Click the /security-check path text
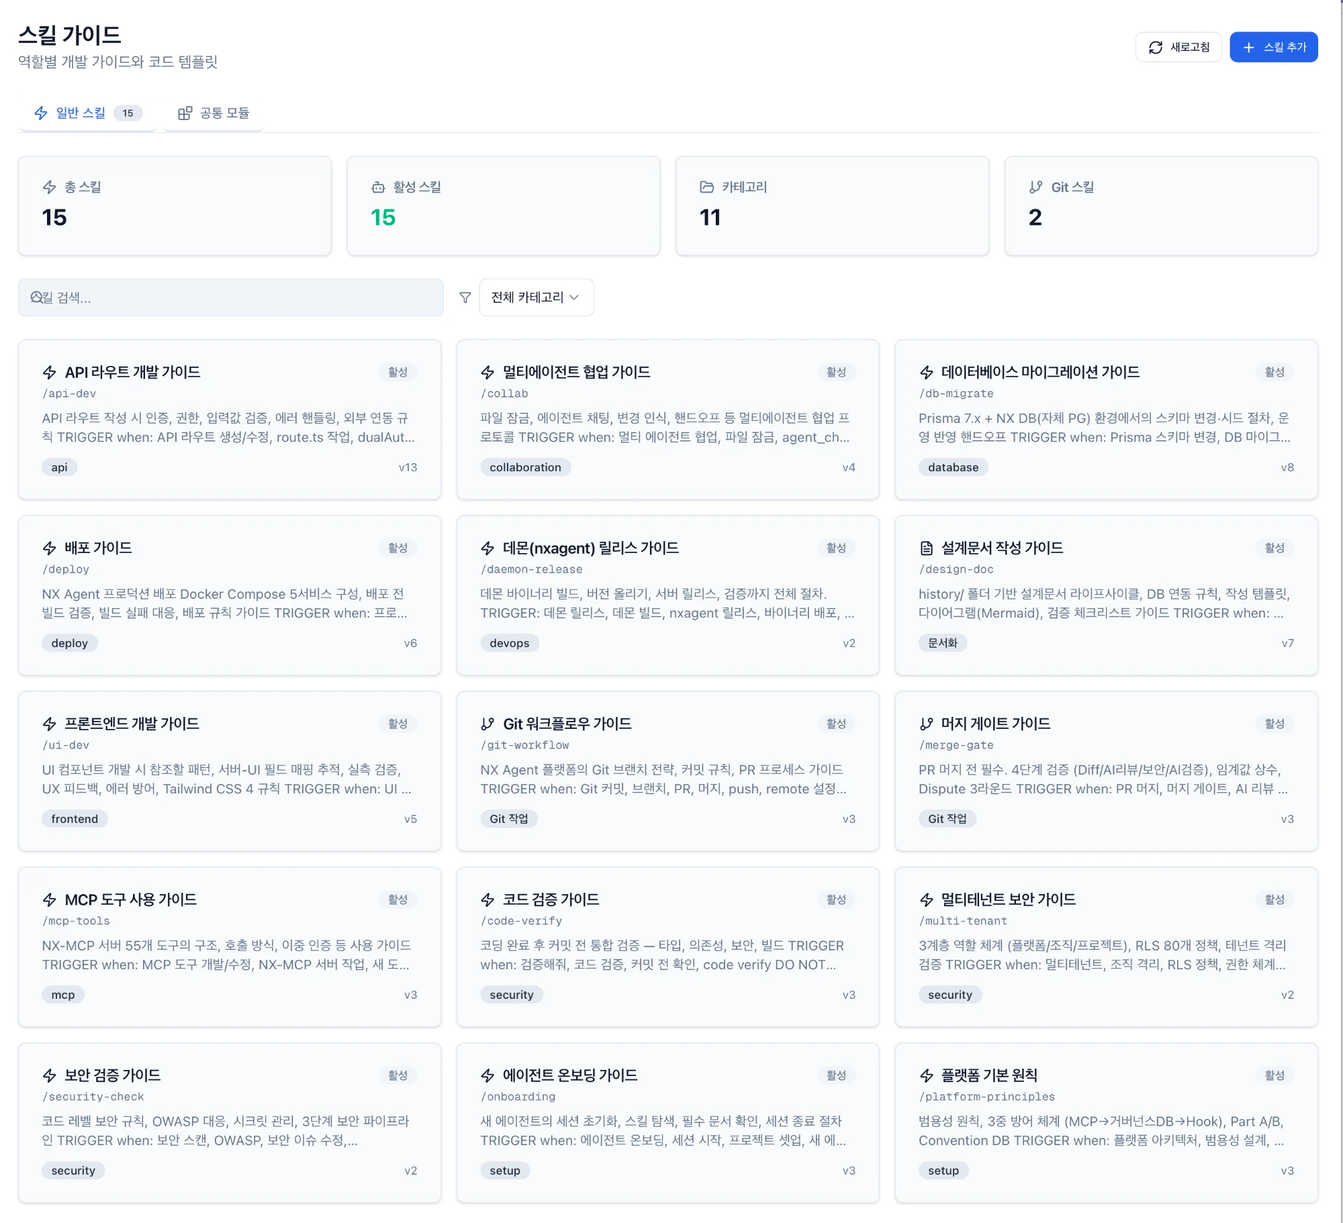Screen dimensions: 1343x1223 [x=93, y=1097]
